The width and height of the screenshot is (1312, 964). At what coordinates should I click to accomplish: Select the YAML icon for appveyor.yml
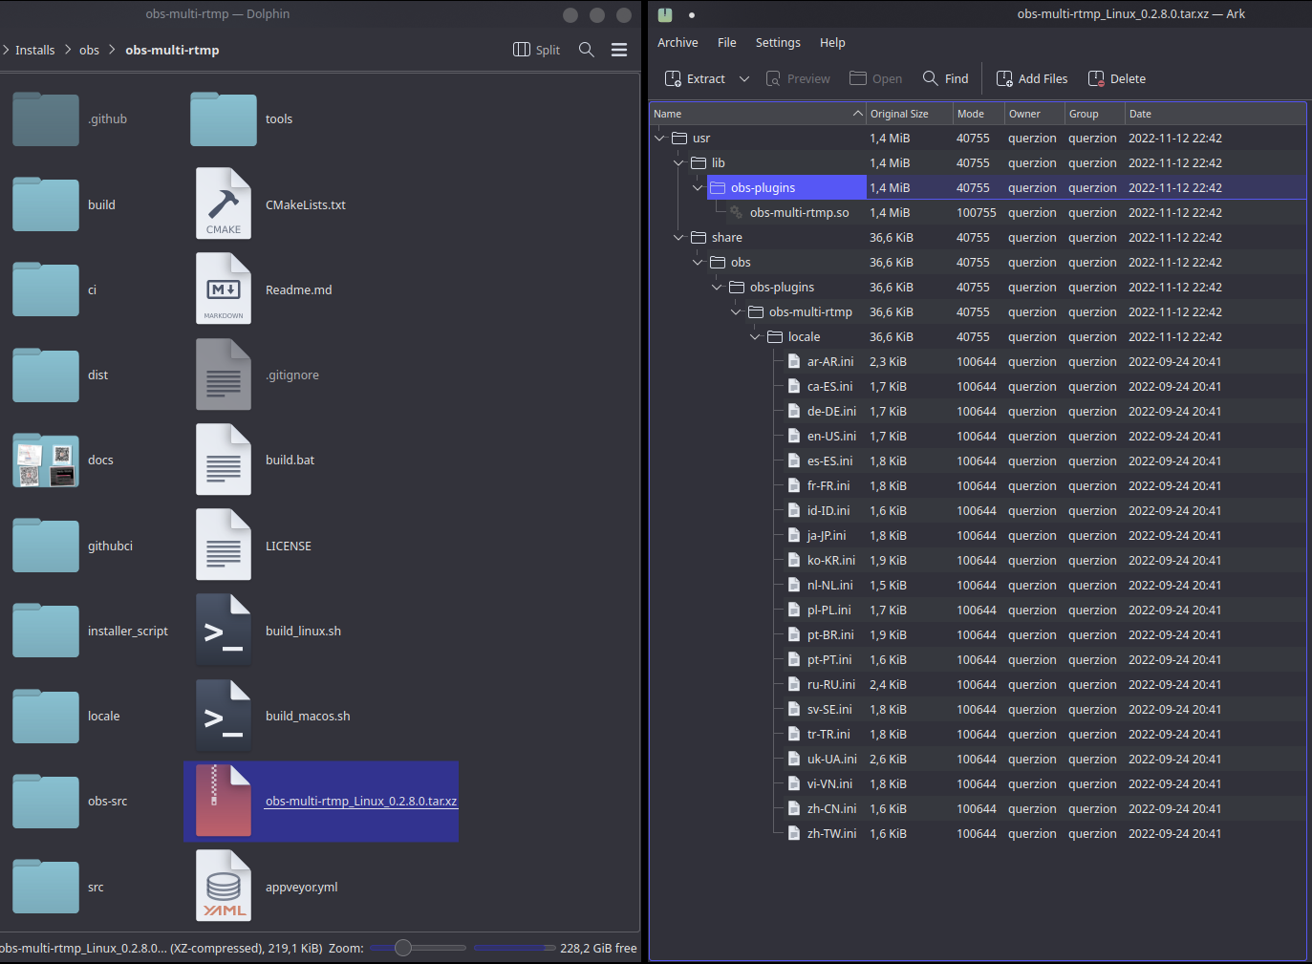(x=224, y=885)
